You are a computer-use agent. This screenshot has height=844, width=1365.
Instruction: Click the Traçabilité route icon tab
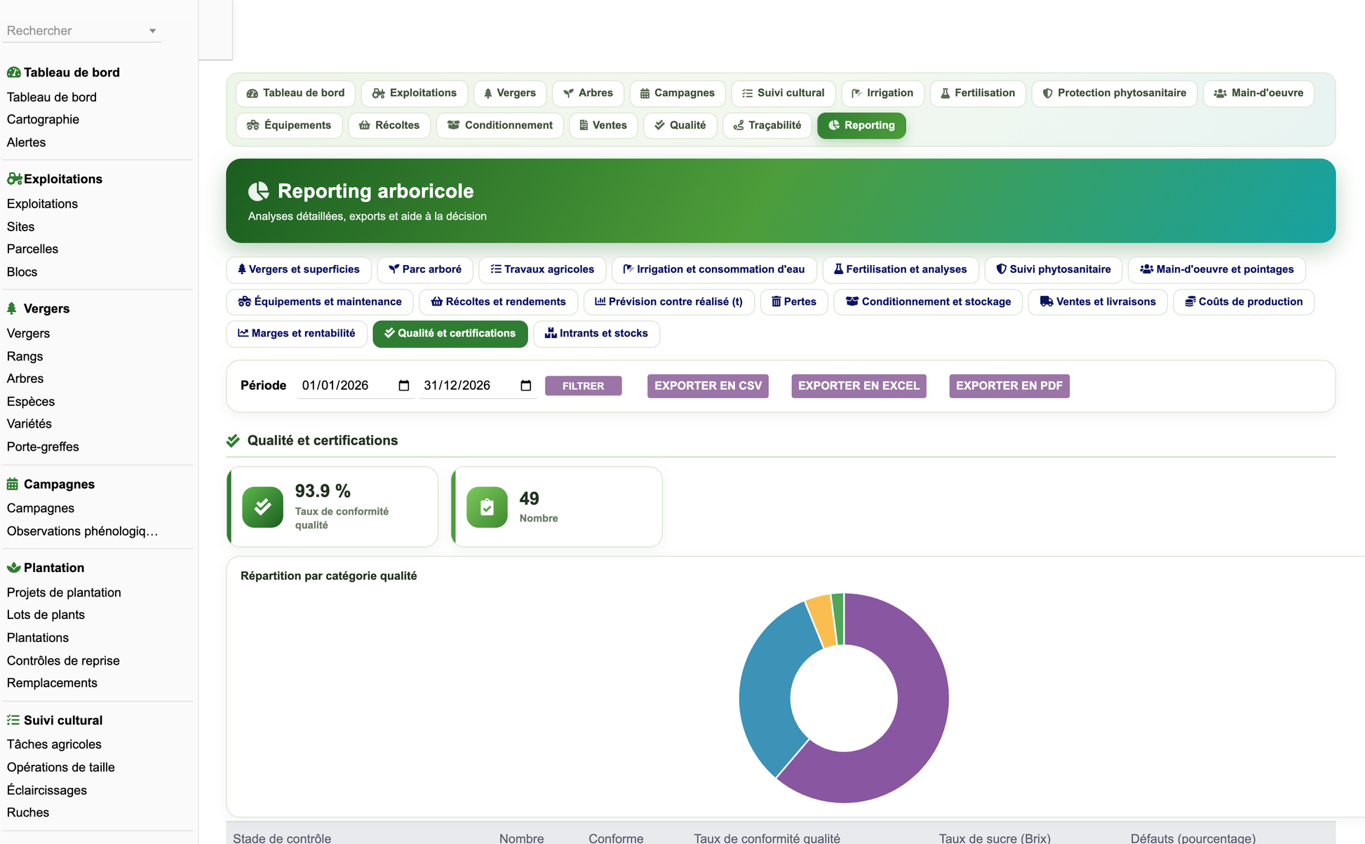pos(739,125)
